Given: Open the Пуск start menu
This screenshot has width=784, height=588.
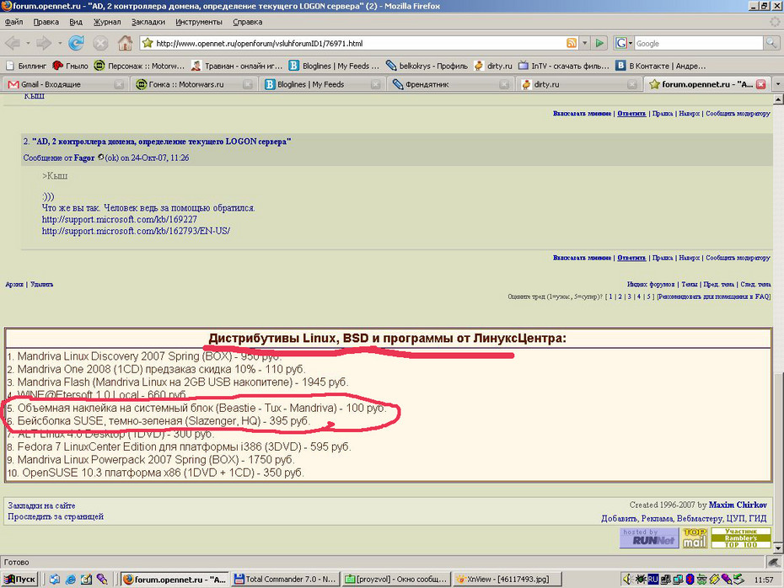Looking at the screenshot, I should tap(19, 580).
